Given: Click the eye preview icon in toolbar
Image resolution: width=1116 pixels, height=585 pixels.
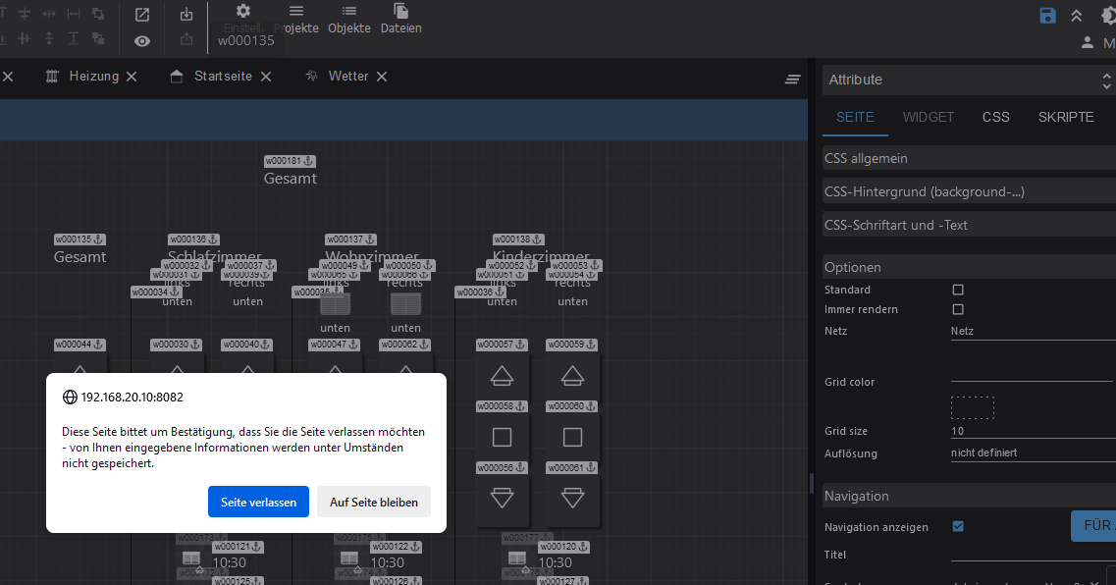Looking at the screenshot, I should [x=142, y=41].
